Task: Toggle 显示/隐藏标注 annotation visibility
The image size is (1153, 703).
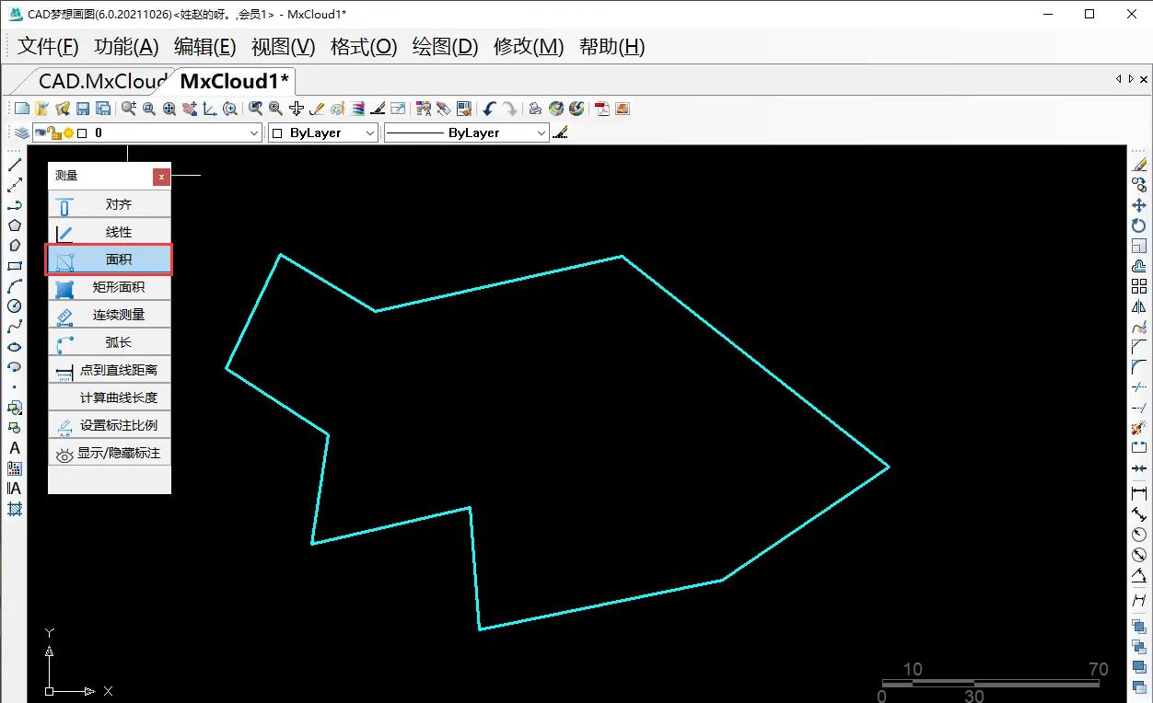Action: pyautogui.click(x=110, y=453)
